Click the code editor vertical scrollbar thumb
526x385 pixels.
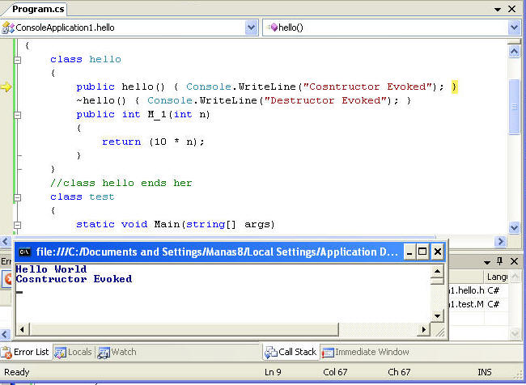click(x=514, y=105)
